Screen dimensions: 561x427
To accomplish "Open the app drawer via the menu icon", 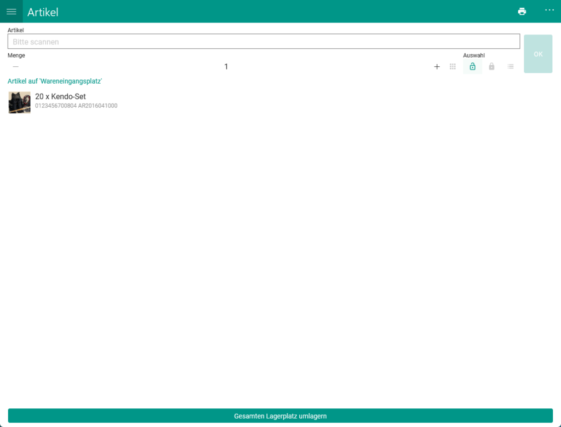I will tap(12, 11).
